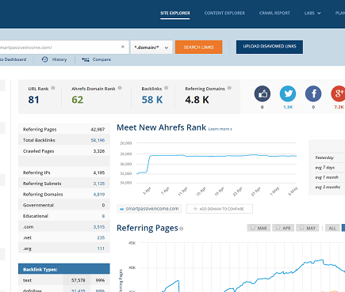The image size is (345, 292).
Task: Click the Facebook 'f' share icon
Action: pyautogui.click(x=313, y=93)
